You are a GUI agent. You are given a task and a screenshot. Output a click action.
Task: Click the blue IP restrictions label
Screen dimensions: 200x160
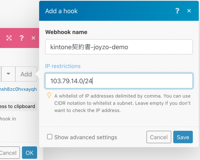coord(63,66)
